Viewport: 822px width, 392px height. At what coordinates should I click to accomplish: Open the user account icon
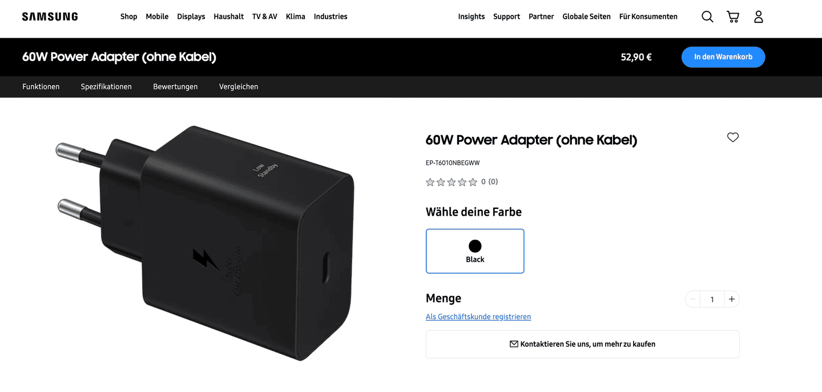pyautogui.click(x=759, y=17)
